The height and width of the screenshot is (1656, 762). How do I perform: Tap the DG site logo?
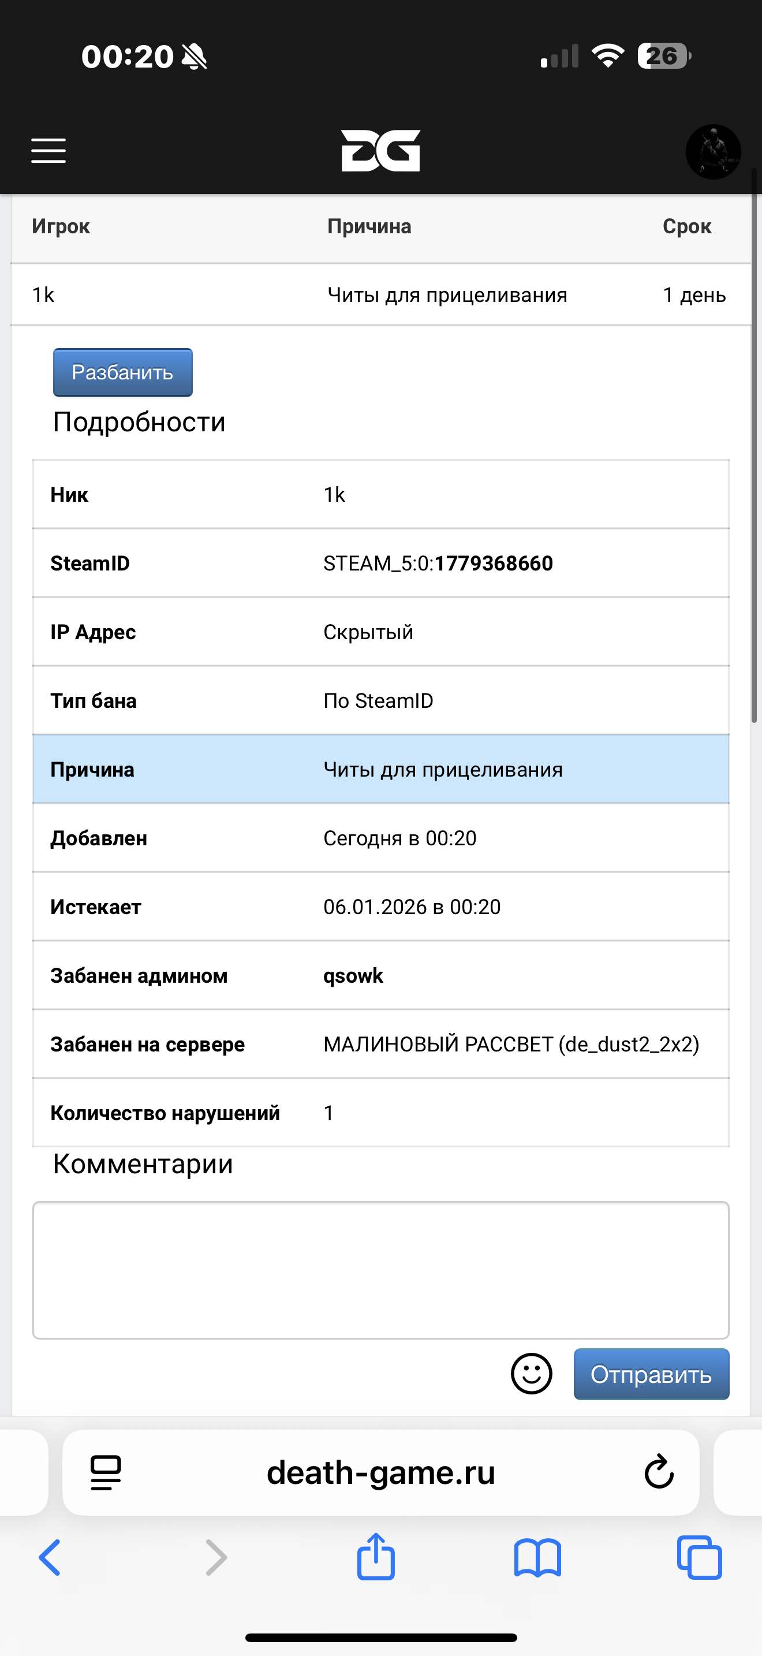pos(380,151)
